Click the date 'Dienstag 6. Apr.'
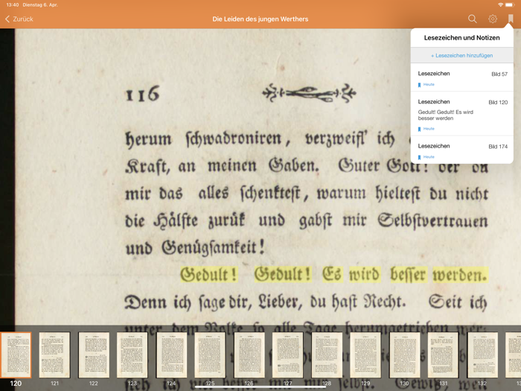 pos(40,4)
